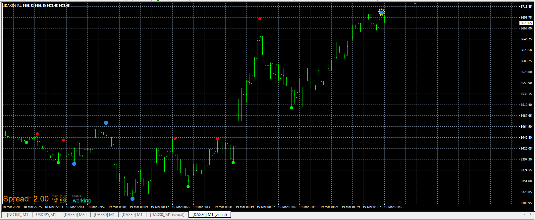
Task: Click the chart shift triangle at chart top
Action: point(415,4)
